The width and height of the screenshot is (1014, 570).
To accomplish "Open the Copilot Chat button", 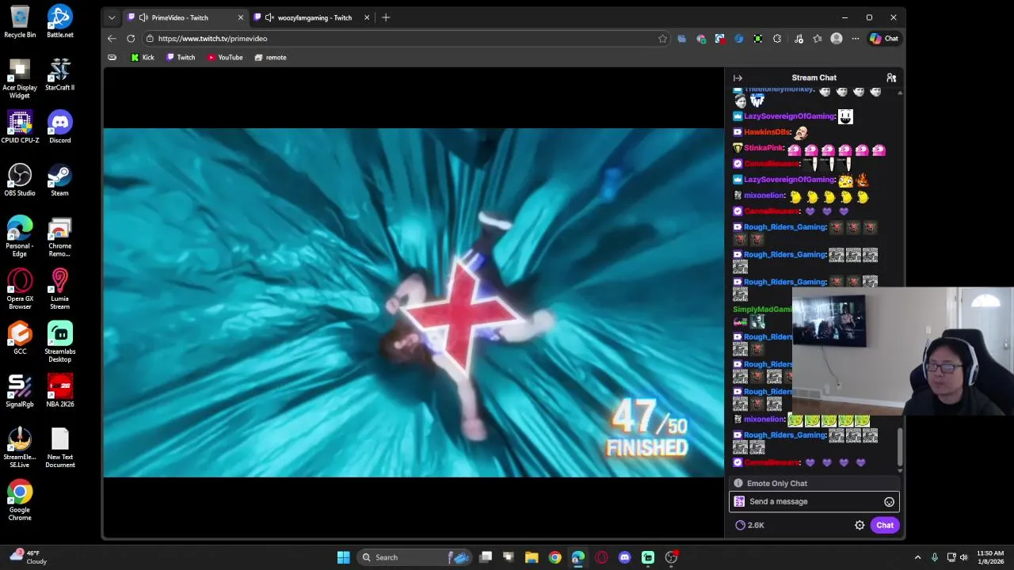I will pos(884,39).
